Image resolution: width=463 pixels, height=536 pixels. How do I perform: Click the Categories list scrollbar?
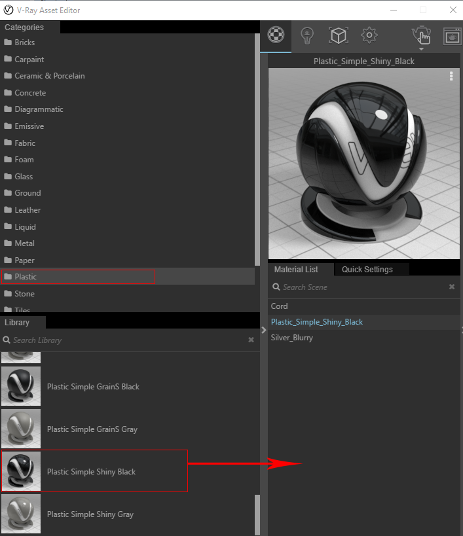pos(257,149)
